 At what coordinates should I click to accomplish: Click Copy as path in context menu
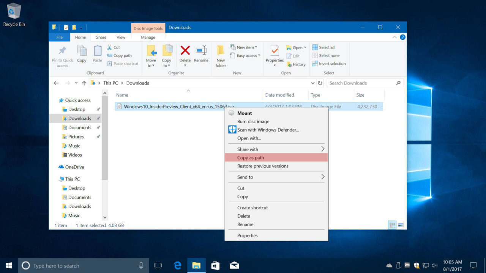[x=276, y=157]
